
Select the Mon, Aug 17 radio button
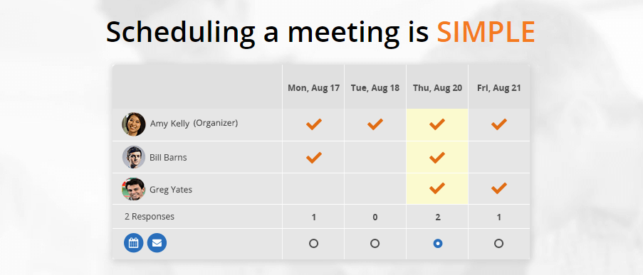click(x=314, y=244)
